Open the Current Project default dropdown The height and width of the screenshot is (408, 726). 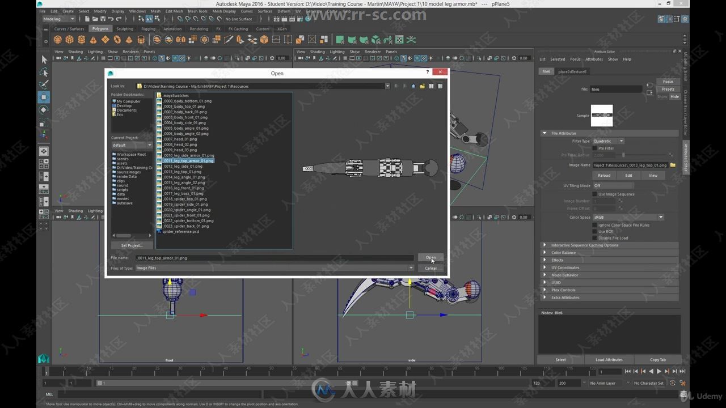tap(132, 145)
